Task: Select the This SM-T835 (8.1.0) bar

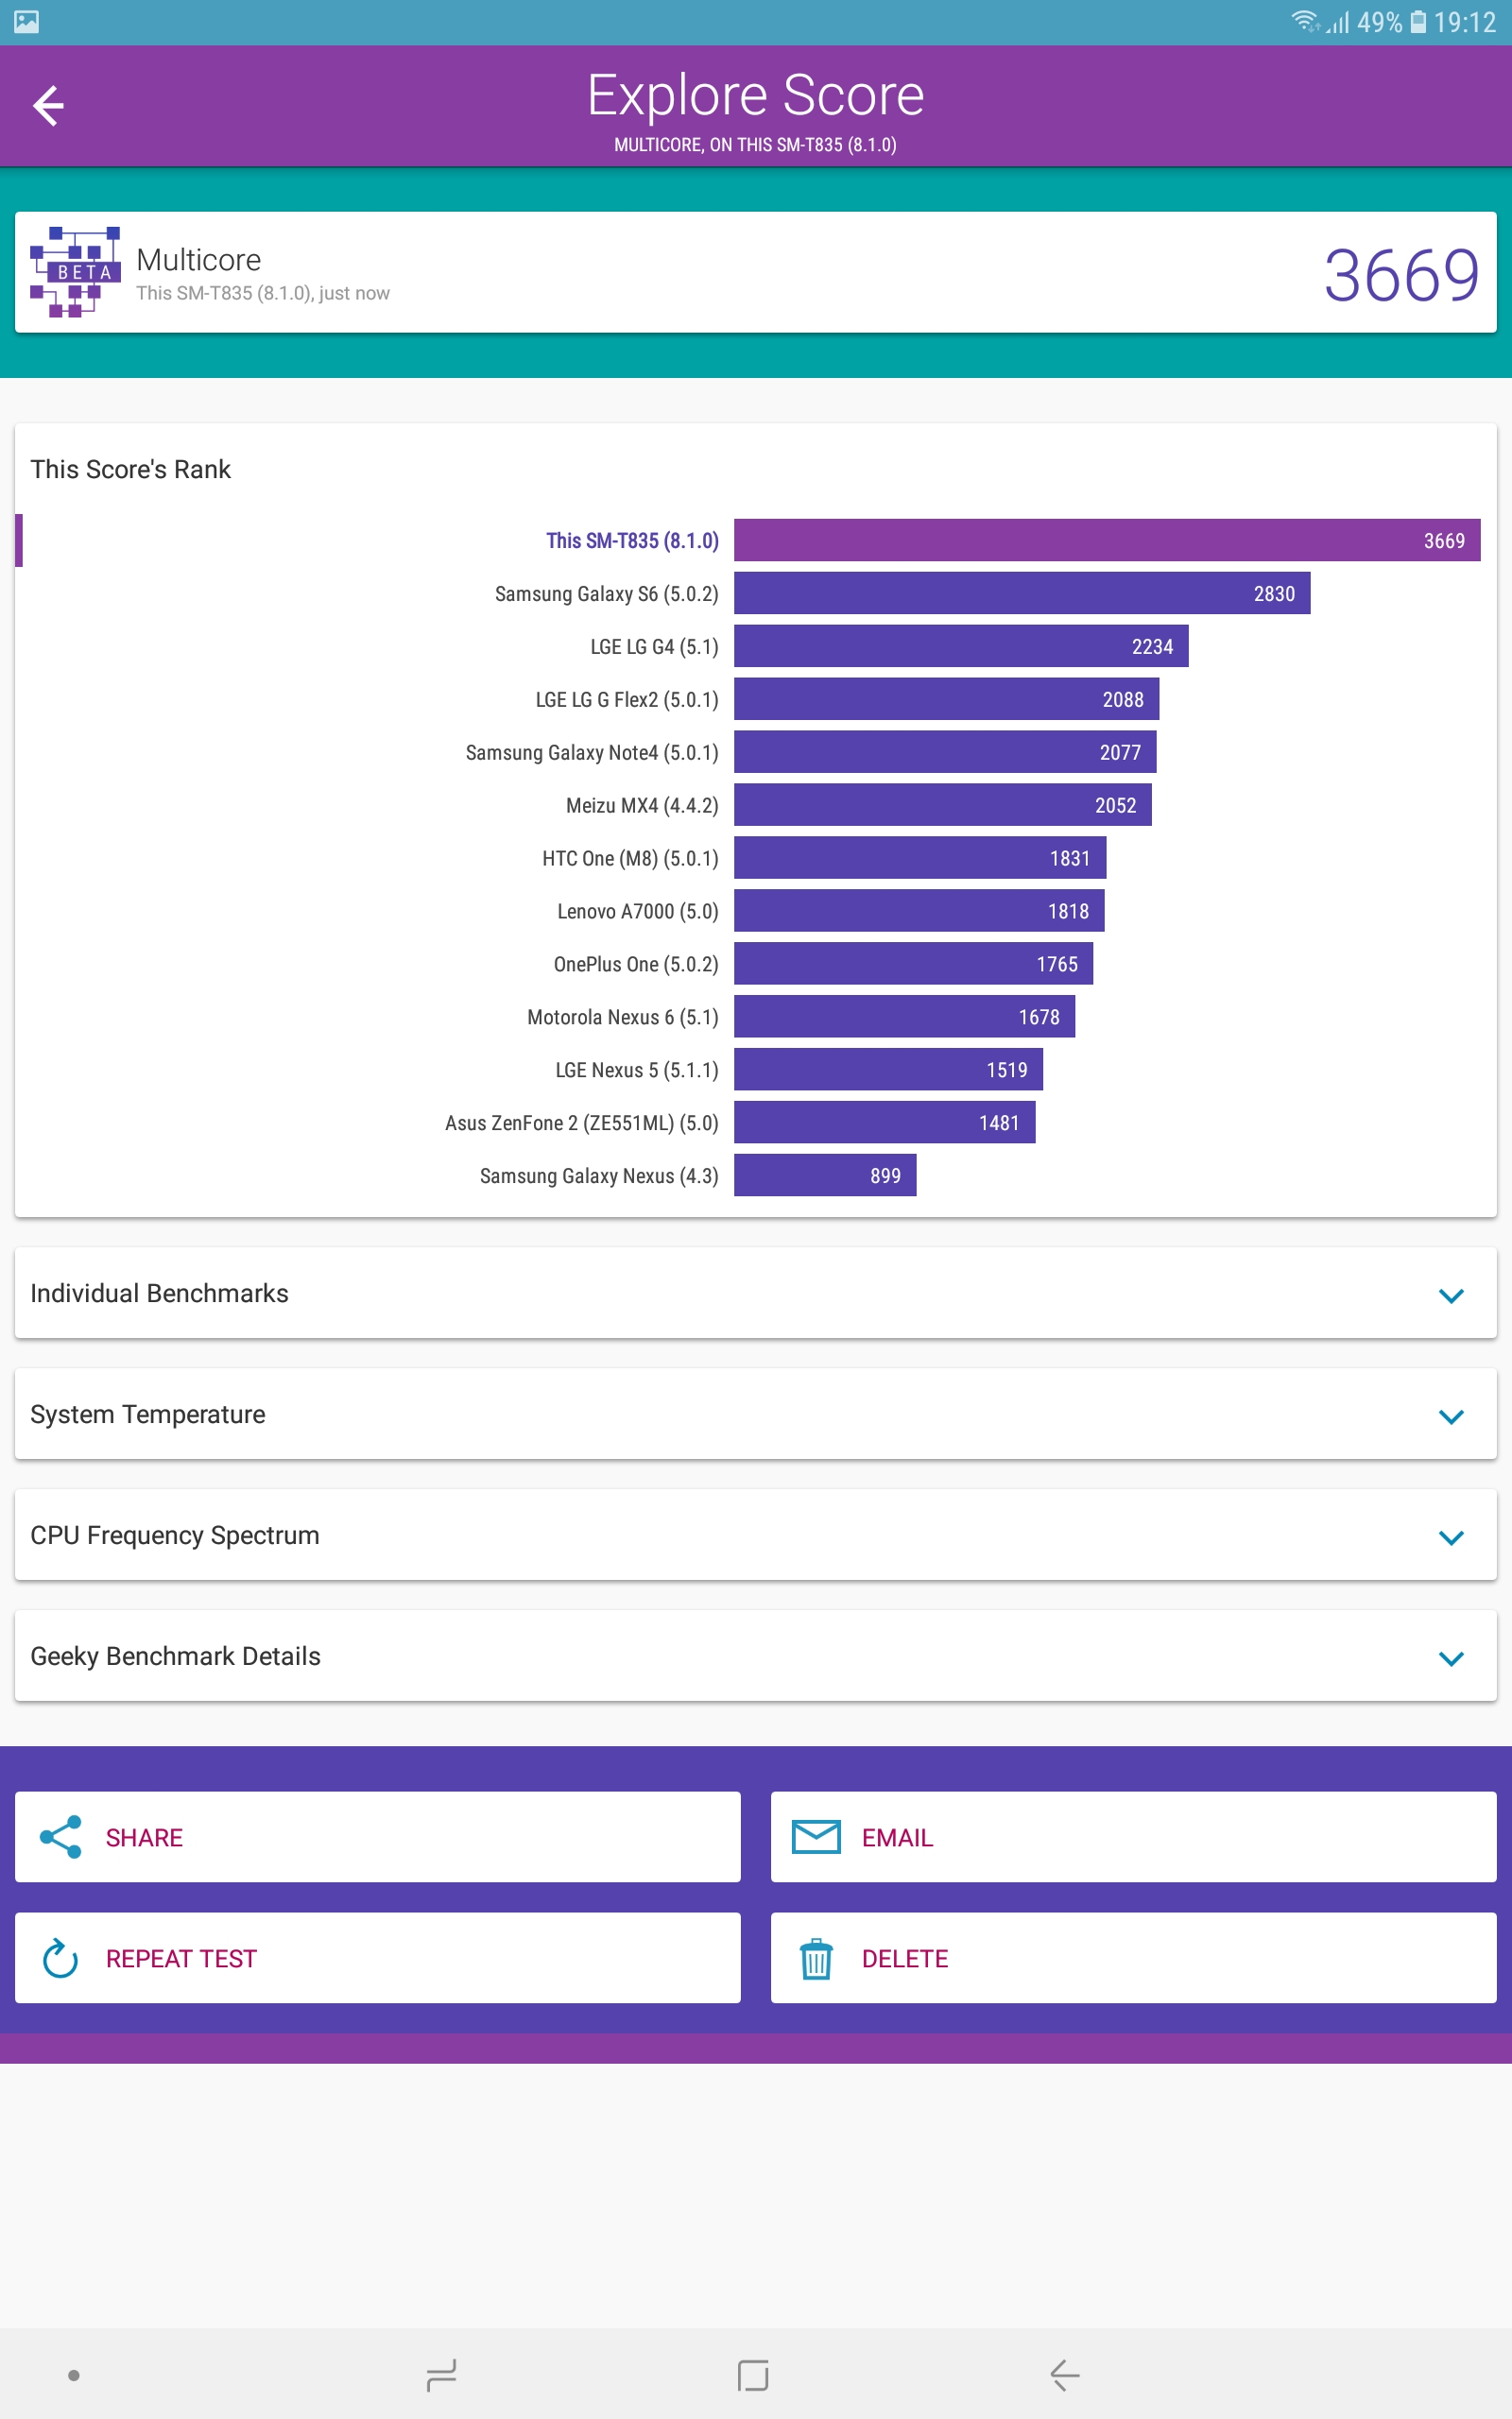Action: [1107, 540]
